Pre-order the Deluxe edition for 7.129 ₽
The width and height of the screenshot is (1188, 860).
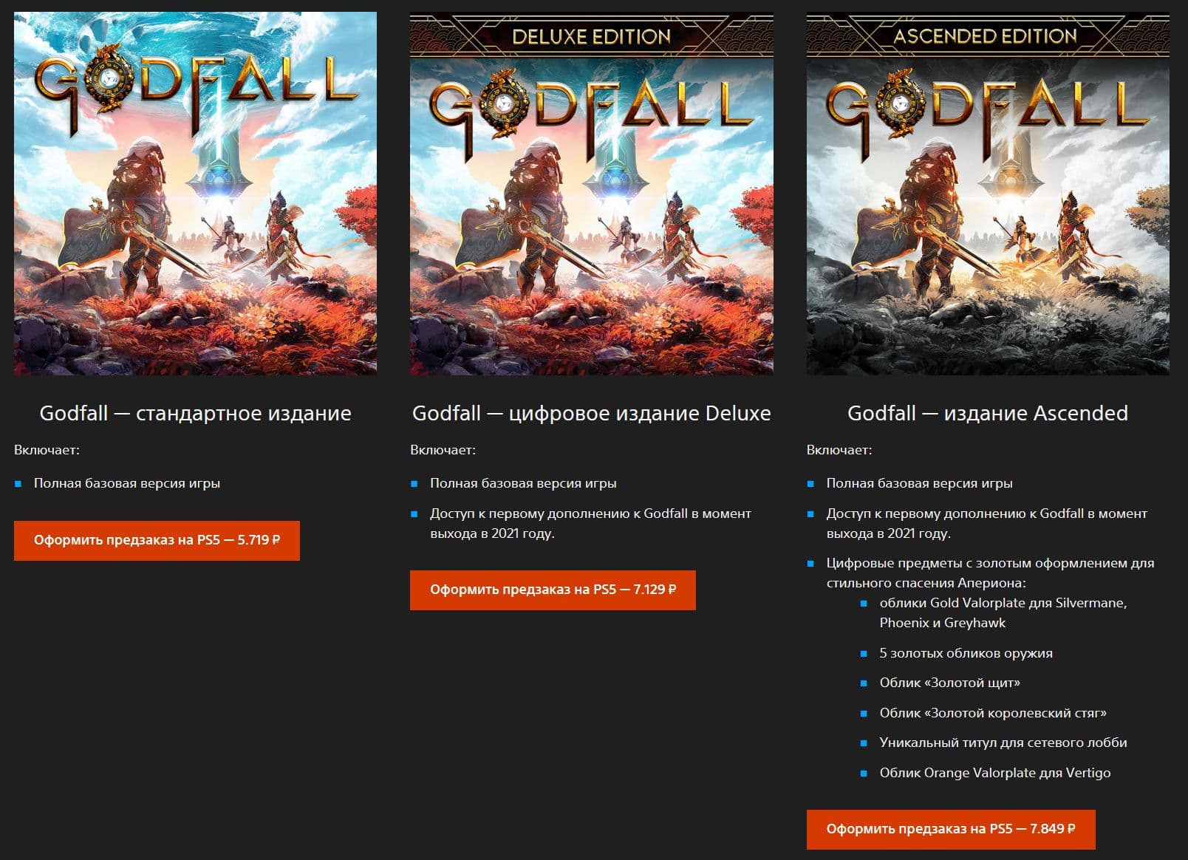(553, 590)
